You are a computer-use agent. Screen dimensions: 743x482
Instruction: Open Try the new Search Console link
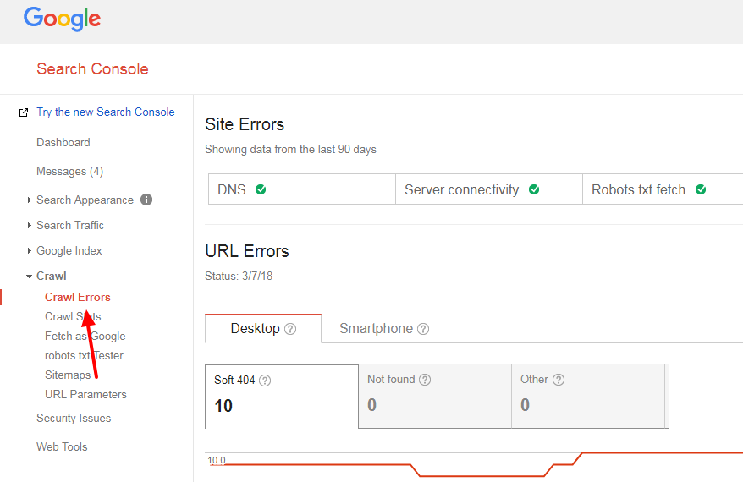point(105,112)
